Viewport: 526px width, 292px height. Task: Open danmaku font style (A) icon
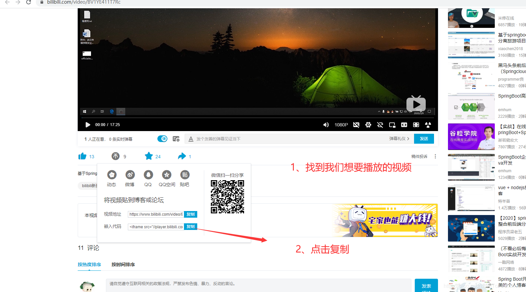191,139
